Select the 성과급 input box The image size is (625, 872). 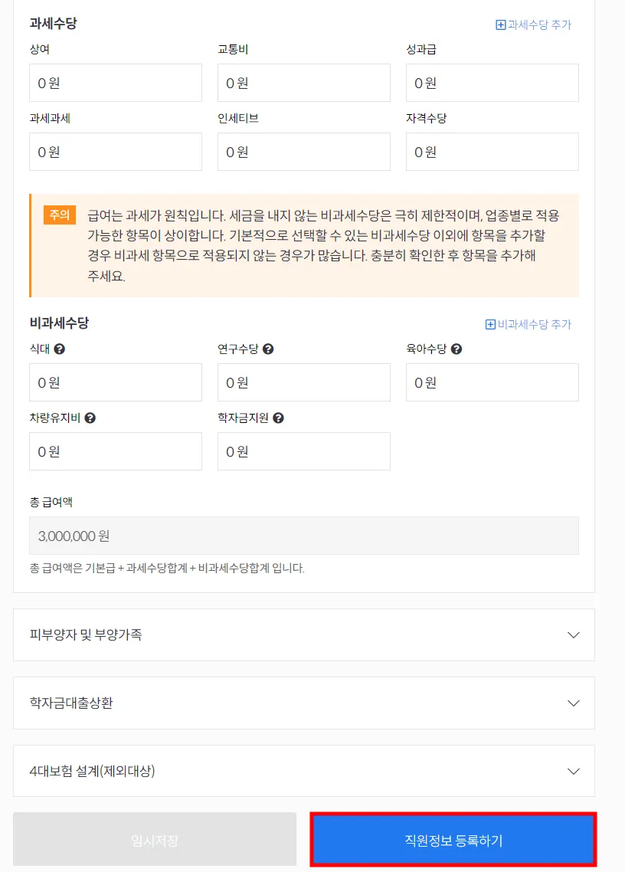[492, 83]
